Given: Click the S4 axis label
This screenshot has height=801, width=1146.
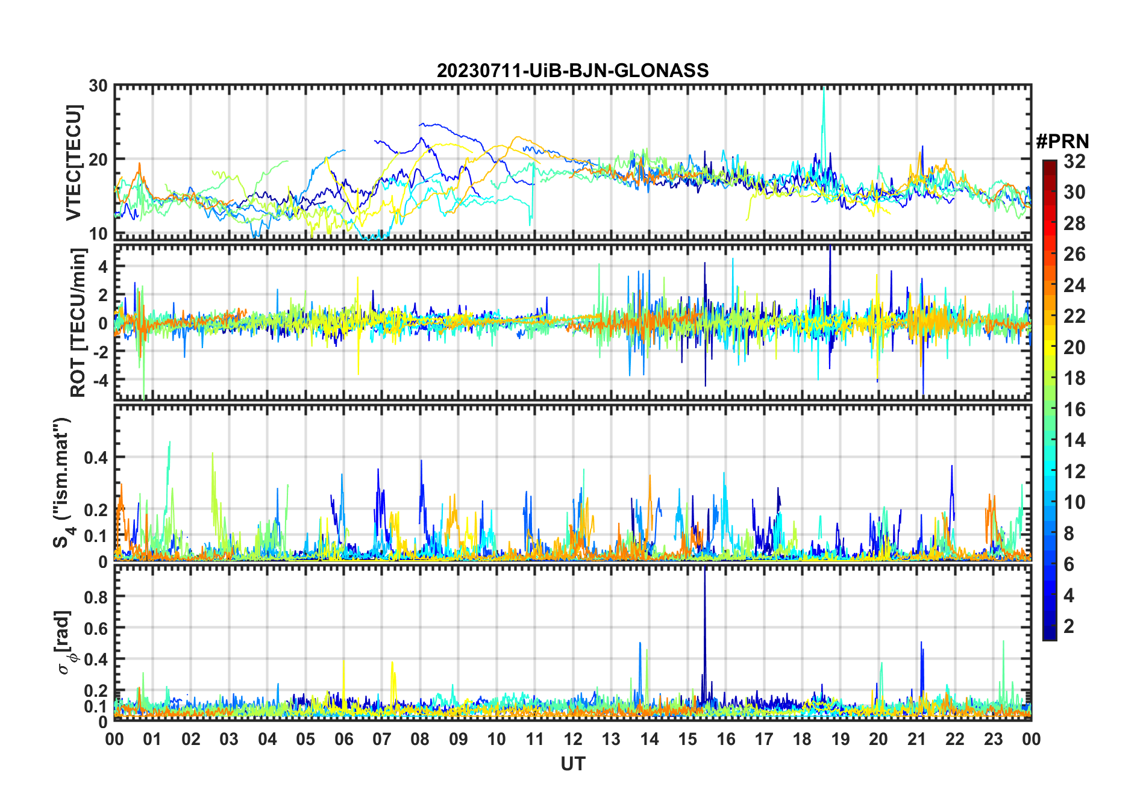Looking at the screenshot, I should (x=62, y=482).
